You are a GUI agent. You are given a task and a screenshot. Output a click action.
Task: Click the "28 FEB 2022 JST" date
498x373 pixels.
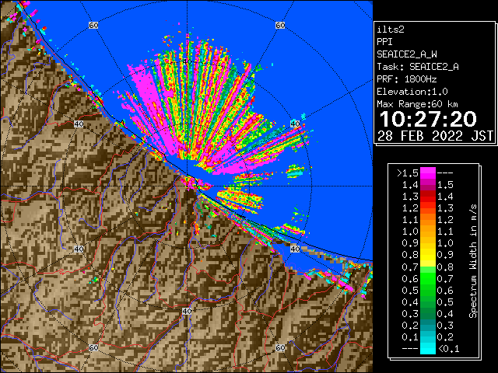pos(435,136)
